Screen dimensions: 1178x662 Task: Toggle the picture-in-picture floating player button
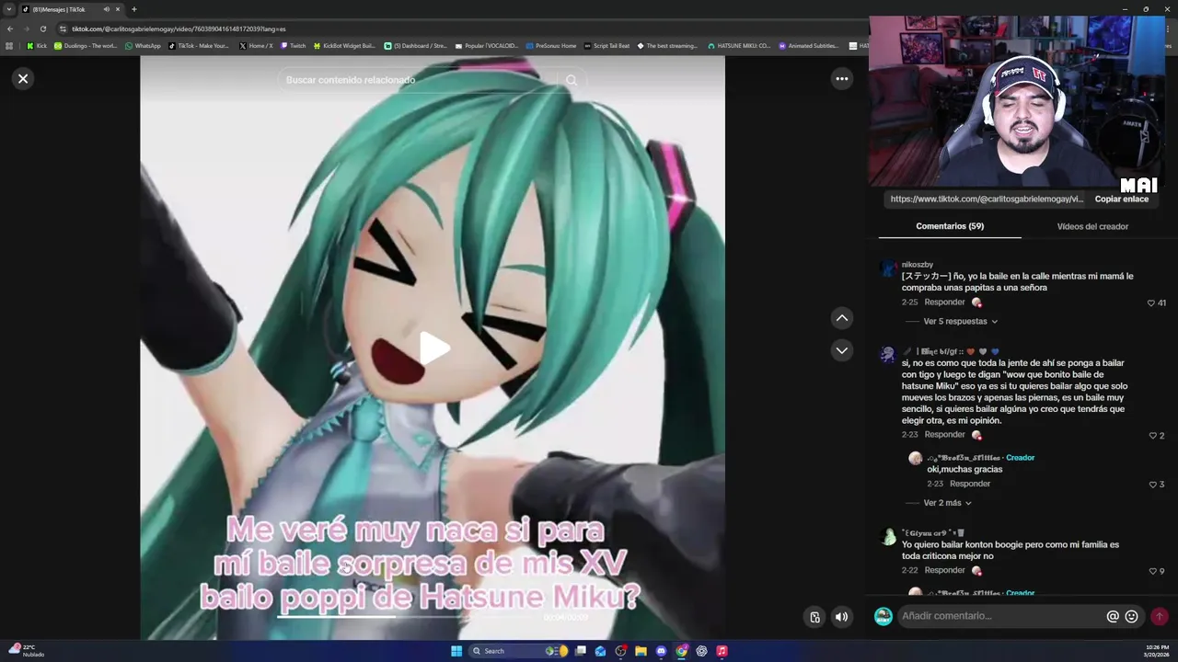814,617
